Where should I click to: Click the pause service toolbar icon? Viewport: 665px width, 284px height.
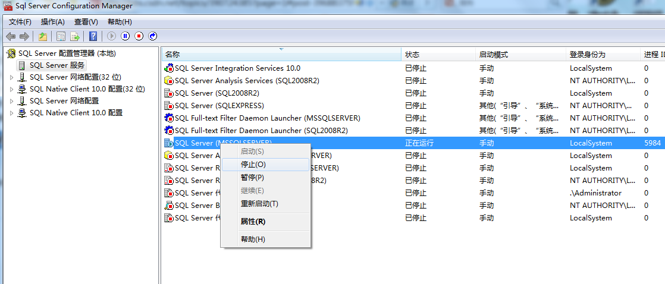125,36
